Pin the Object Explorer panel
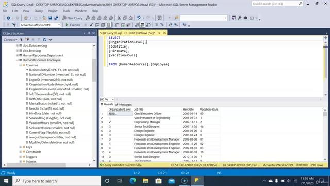Image resolution: width=330 pixels, height=186 pixels. pyautogui.click(x=89, y=33)
